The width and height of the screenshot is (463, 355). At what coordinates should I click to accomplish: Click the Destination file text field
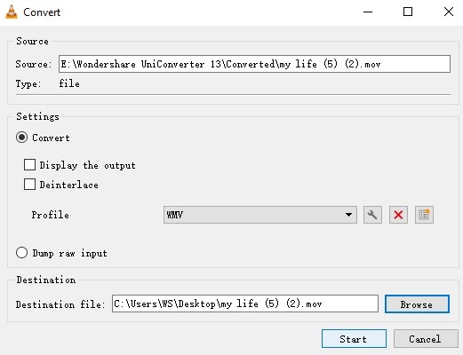pos(245,304)
